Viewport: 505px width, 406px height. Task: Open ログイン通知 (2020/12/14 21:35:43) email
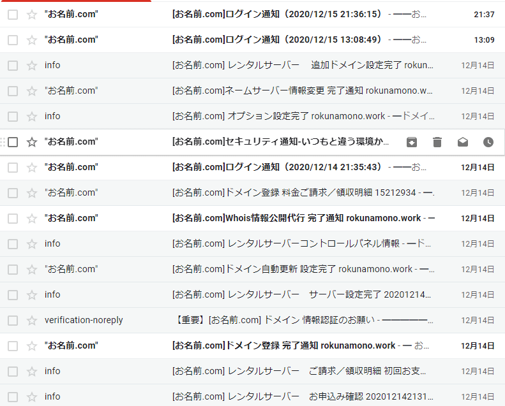click(253, 168)
